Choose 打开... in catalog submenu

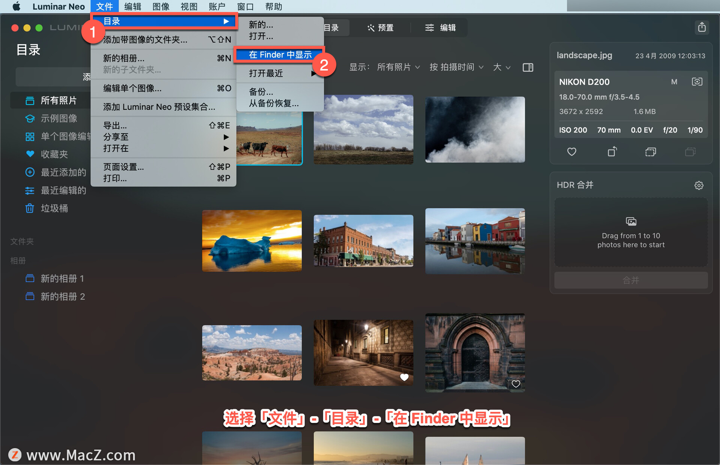click(280, 36)
